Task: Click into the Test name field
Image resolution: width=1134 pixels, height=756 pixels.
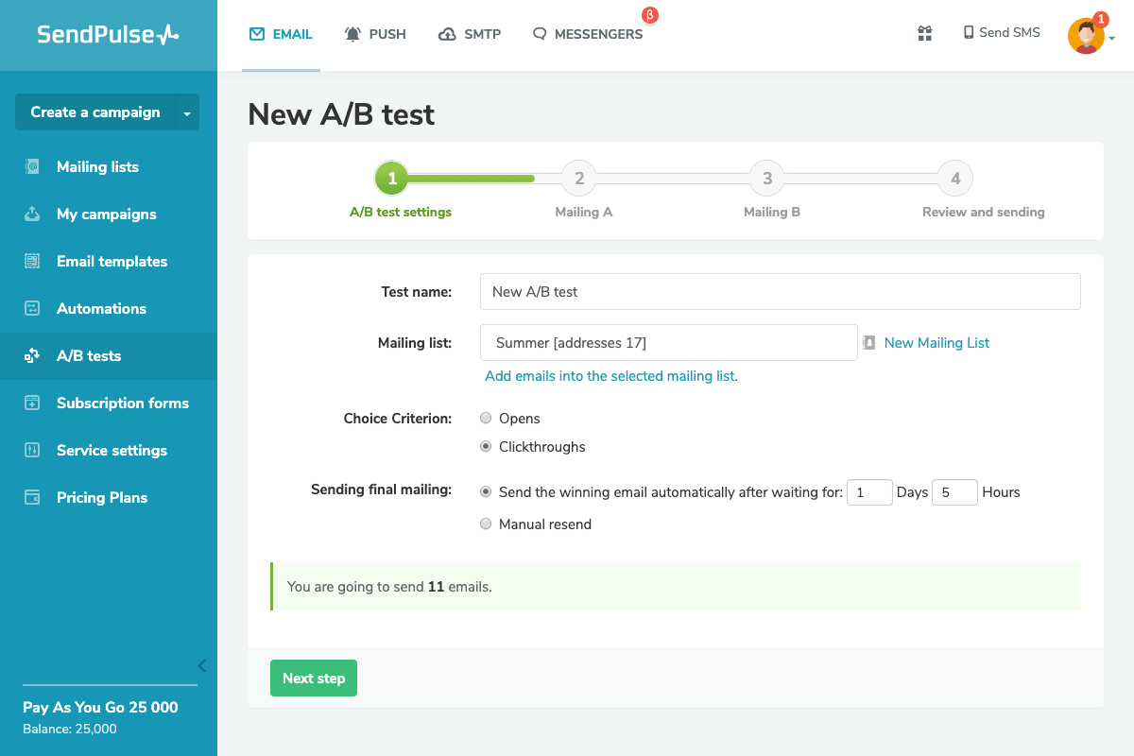Action: (780, 292)
